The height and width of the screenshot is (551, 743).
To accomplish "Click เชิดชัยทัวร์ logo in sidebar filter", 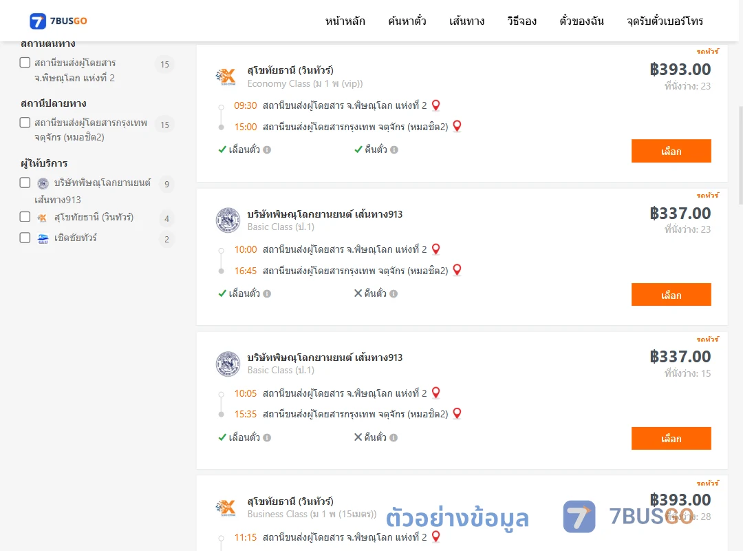I will (x=43, y=239).
